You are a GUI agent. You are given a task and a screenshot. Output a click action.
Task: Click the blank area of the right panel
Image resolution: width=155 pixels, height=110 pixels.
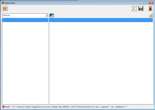(x=101, y=62)
